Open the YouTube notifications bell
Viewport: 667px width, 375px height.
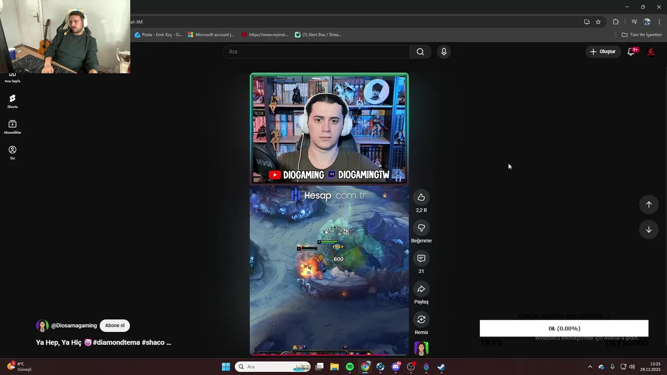[x=631, y=52]
